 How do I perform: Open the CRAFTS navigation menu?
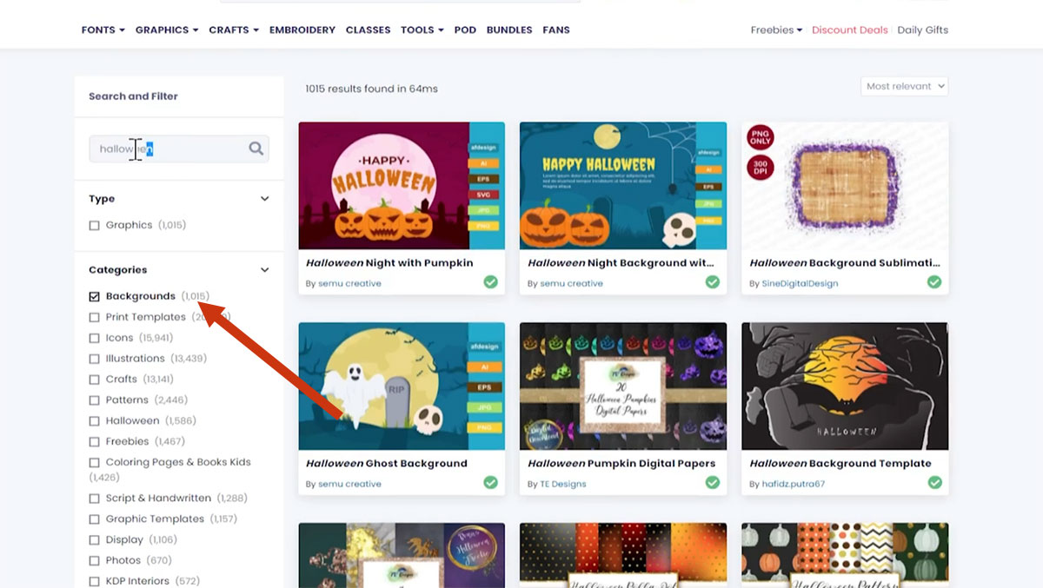[234, 30]
